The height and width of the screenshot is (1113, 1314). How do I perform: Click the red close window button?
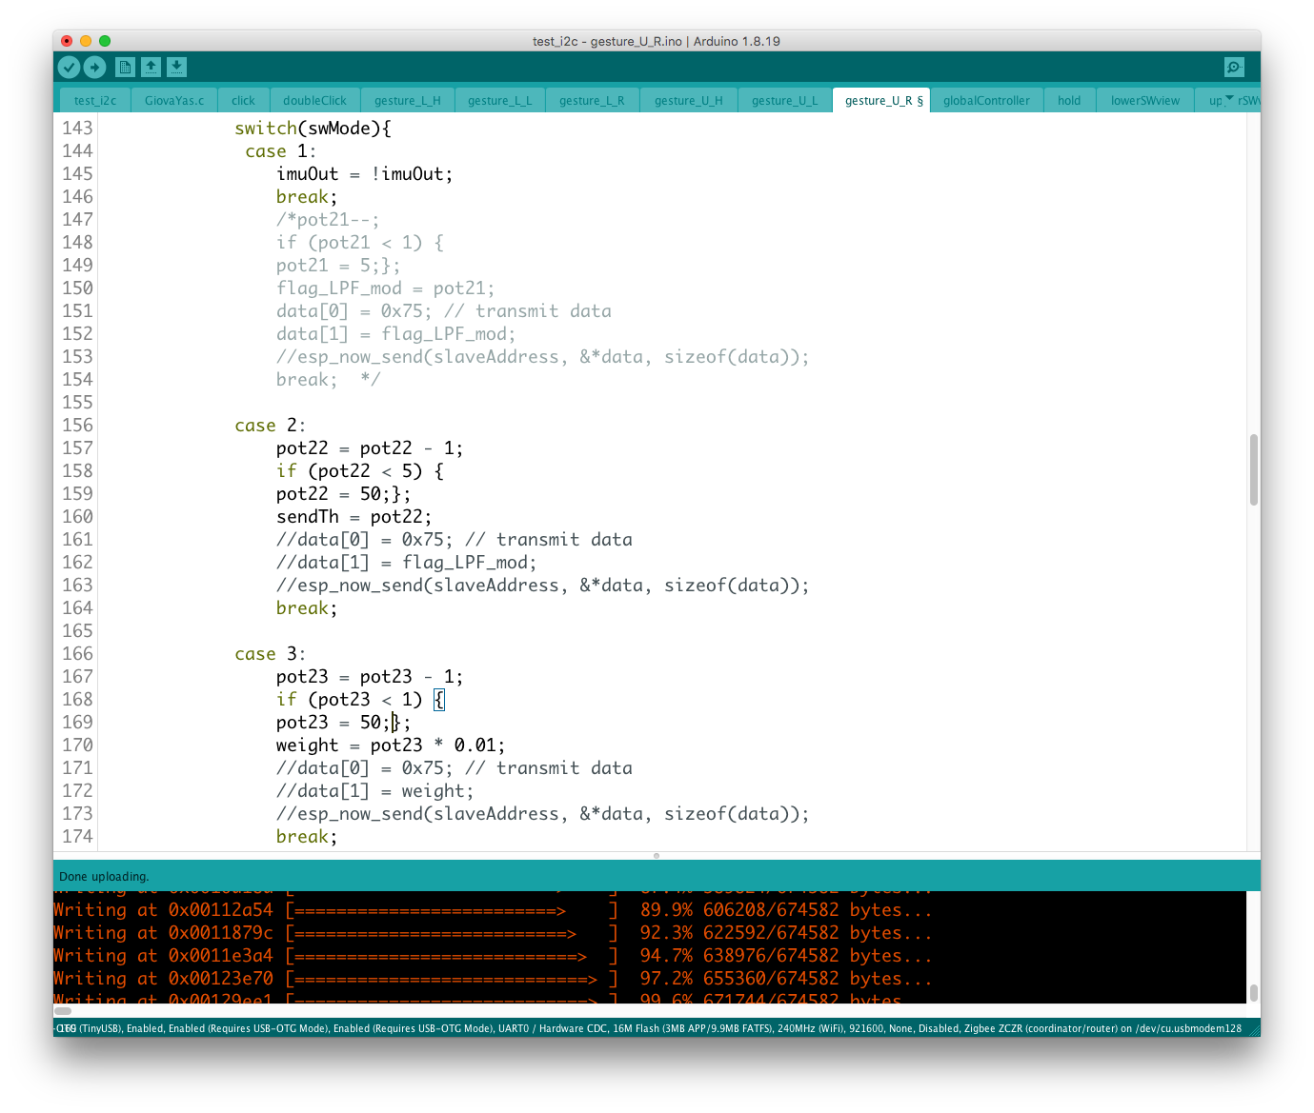[67, 41]
